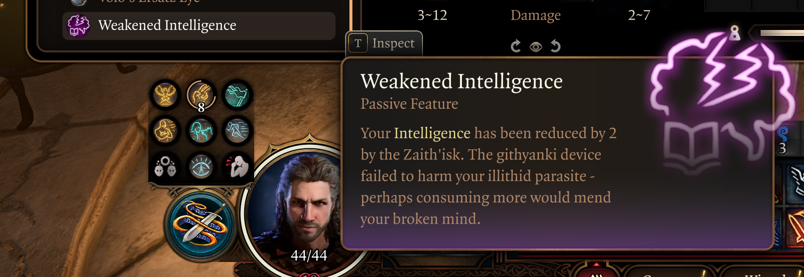Toggle the eye view icon
This screenshot has width=804, height=277.
(x=536, y=47)
